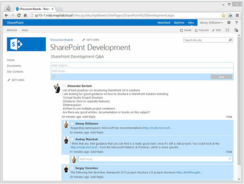The height and width of the screenshot is (184, 244).
Task: Open the SharePoint help question mark
Action: pos(236,23)
